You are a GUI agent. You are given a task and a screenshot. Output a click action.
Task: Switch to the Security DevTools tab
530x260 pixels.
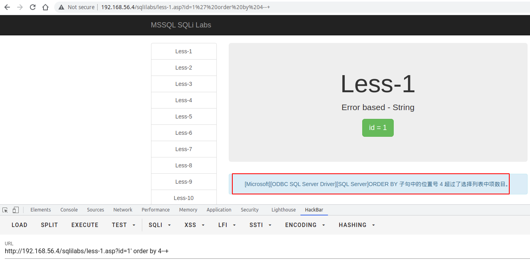(249, 210)
